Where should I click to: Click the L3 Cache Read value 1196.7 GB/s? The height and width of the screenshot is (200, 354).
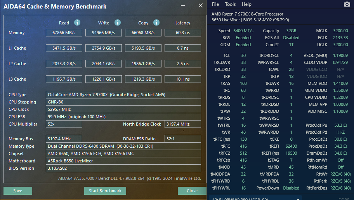point(64,79)
